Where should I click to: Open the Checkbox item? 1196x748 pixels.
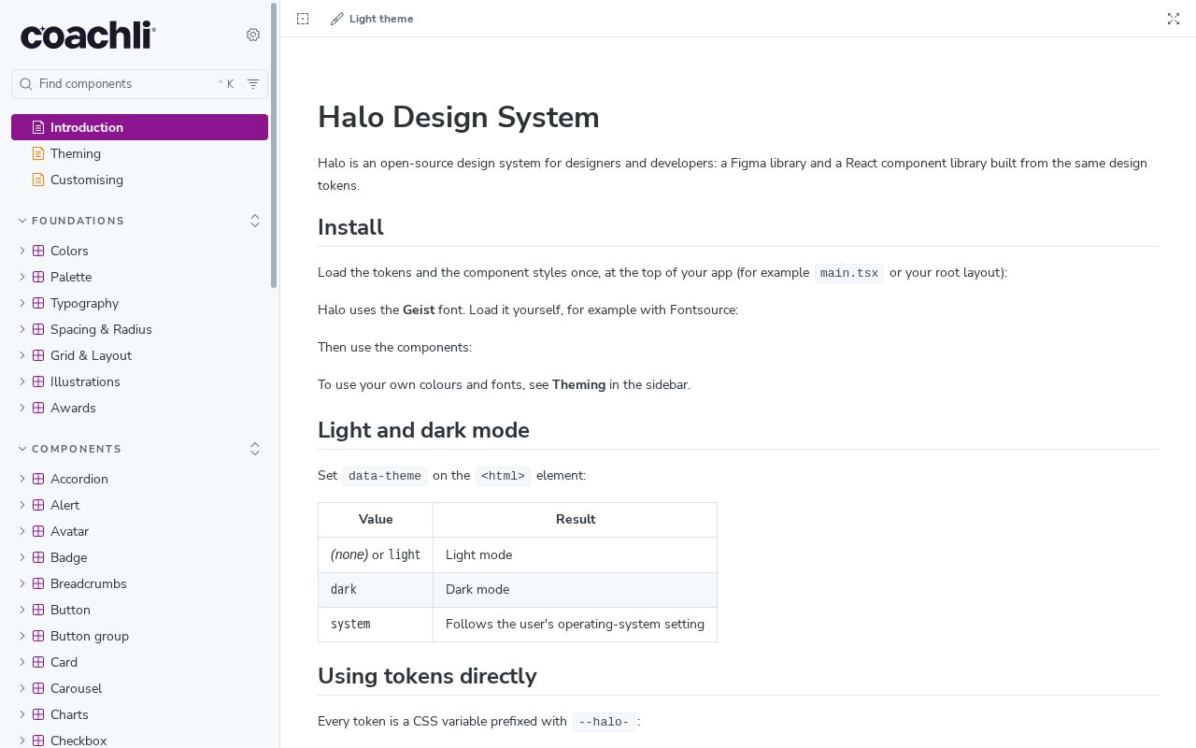click(139, 739)
